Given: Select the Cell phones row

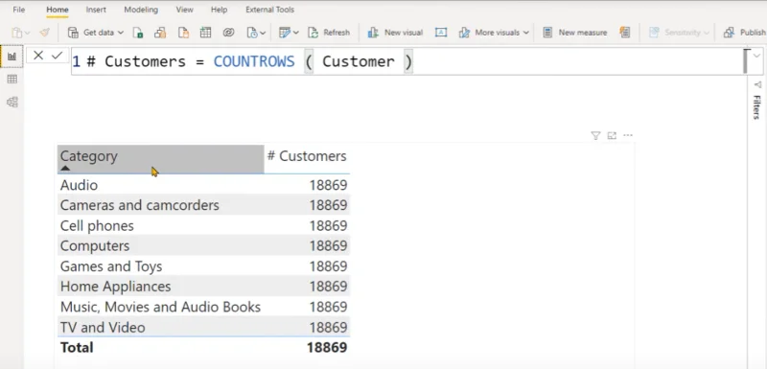Looking at the screenshot, I should (x=203, y=226).
